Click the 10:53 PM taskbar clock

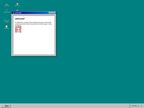point(134,106)
